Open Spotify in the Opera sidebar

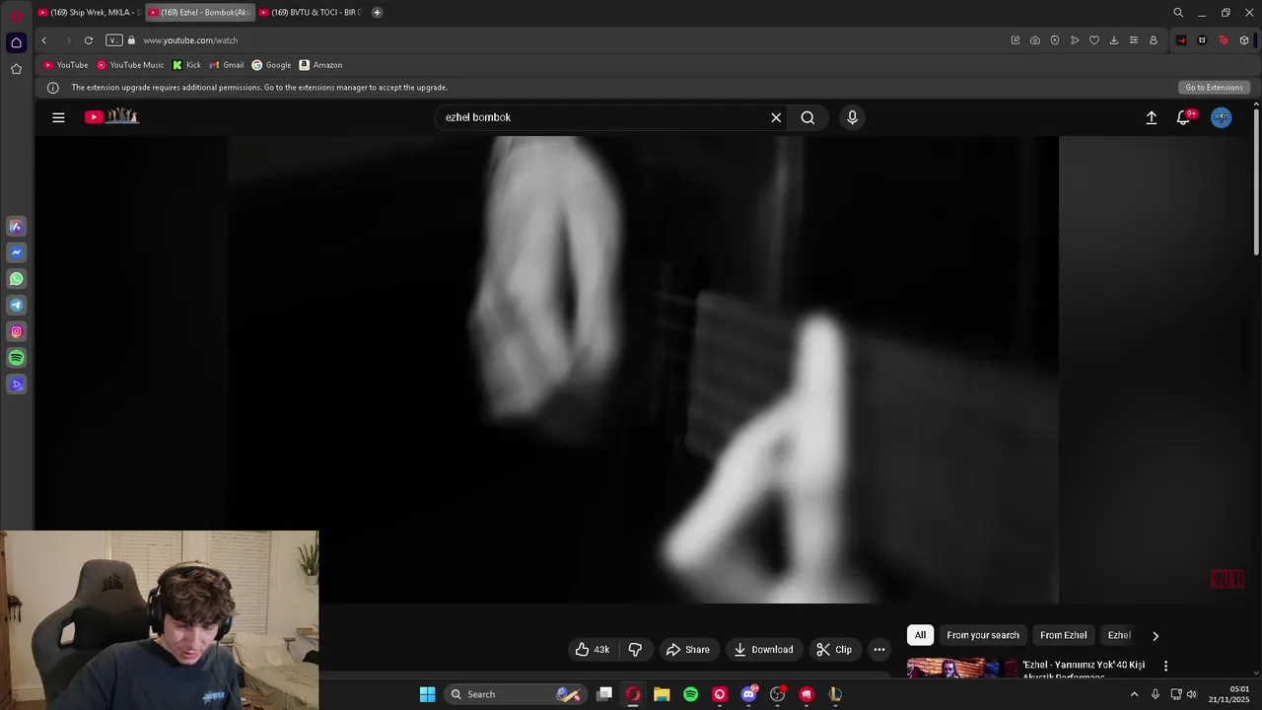[16, 358]
